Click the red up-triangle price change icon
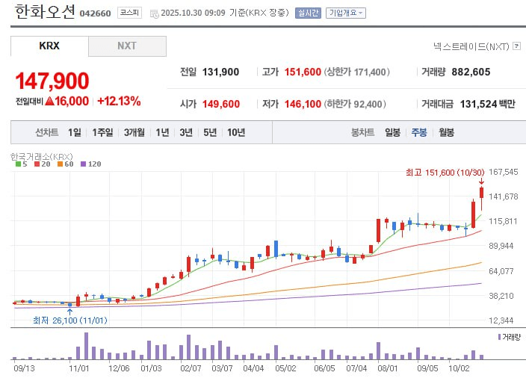The width and height of the screenshot is (526, 378). click(x=49, y=102)
